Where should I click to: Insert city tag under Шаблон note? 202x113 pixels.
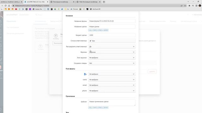(x=90, y=107)
